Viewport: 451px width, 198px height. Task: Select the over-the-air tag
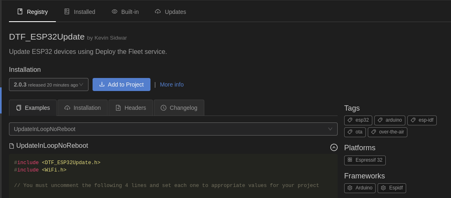tap(387, 132)
